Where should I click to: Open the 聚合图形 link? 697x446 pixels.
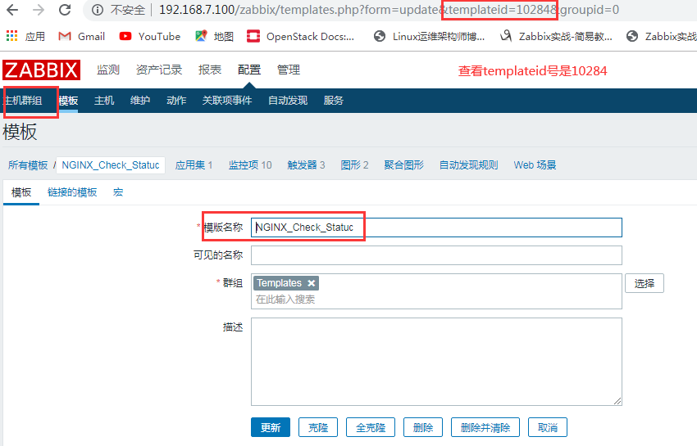(404, 165)
